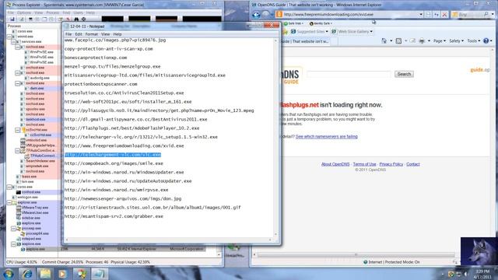This screenshot has height=280, width=498.
Task: Click the blue Help question-mark icon in IE
Action: point(486,40)
